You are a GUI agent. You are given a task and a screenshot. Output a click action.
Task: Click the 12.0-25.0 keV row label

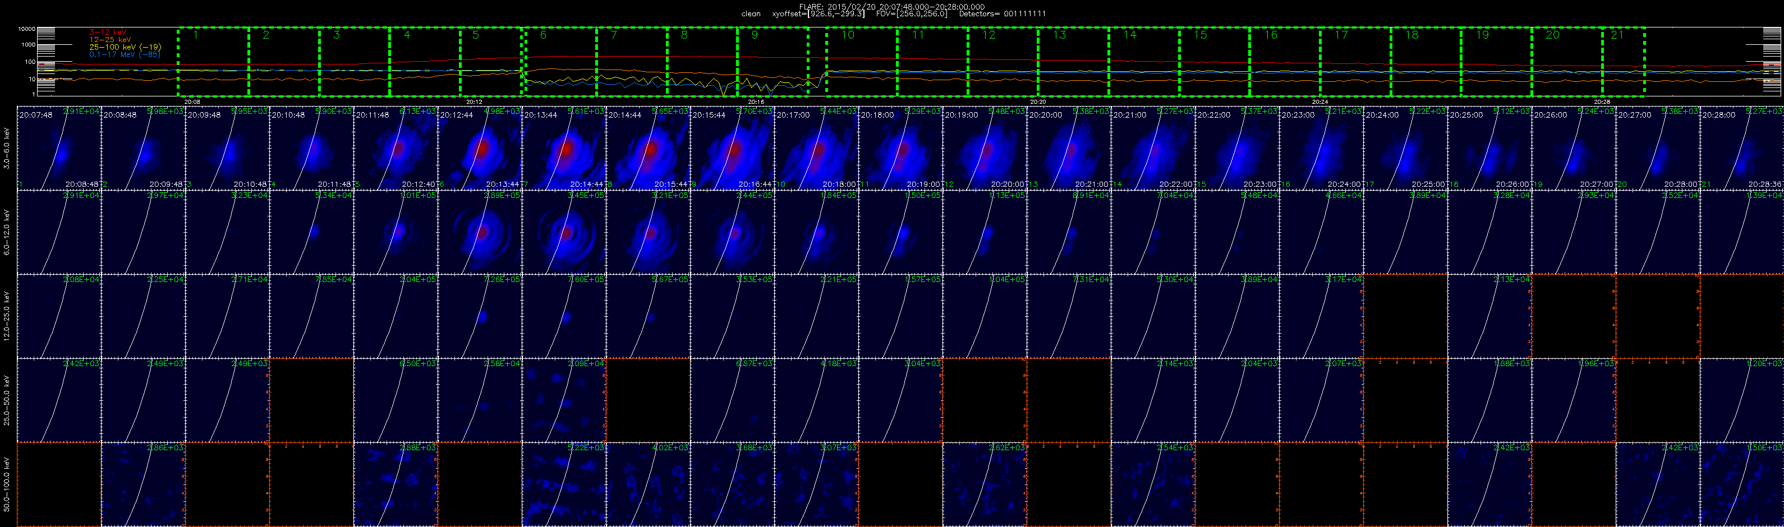(x=8, y=316)
